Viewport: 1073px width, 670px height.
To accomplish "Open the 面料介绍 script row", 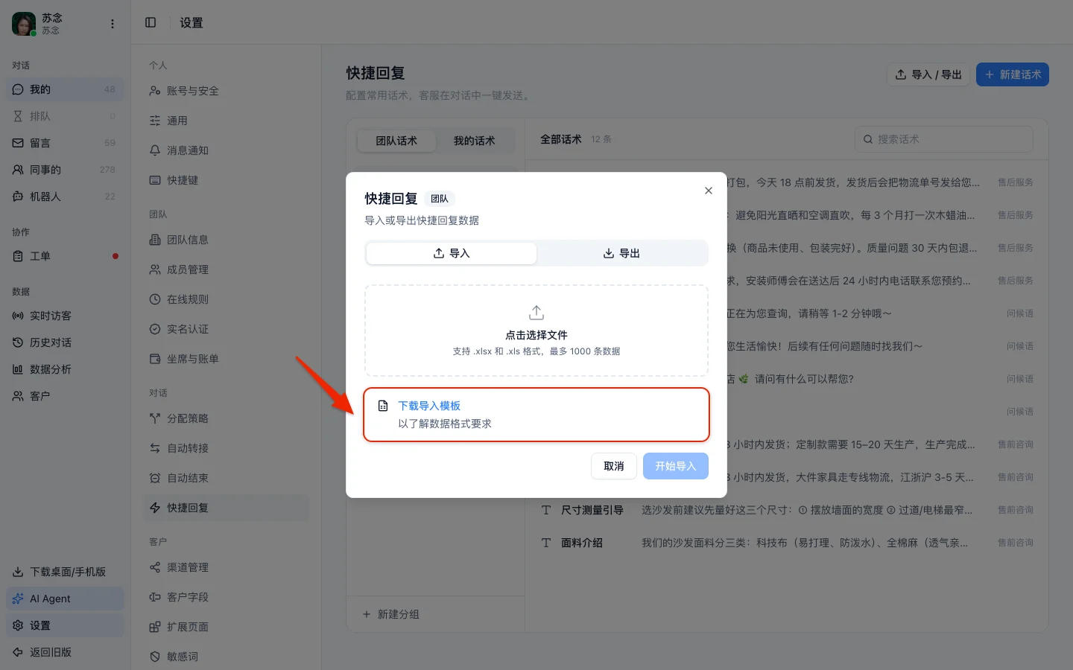I will click(x=787, y=543).
